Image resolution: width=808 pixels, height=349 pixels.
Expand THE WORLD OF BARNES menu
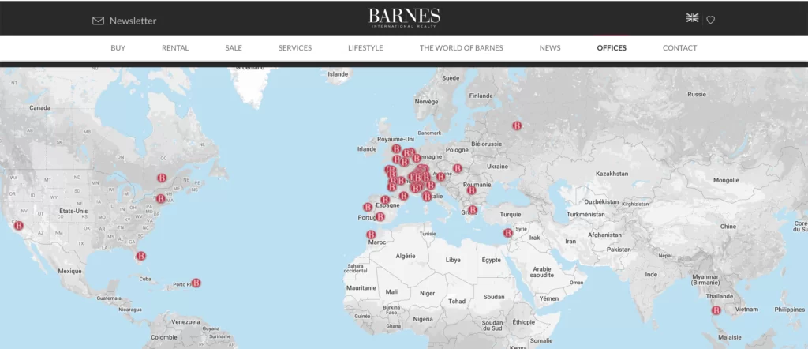(x=461, y=48)
